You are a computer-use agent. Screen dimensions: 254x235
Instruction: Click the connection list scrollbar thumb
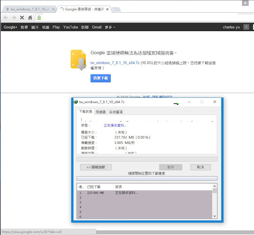[214, 191]
